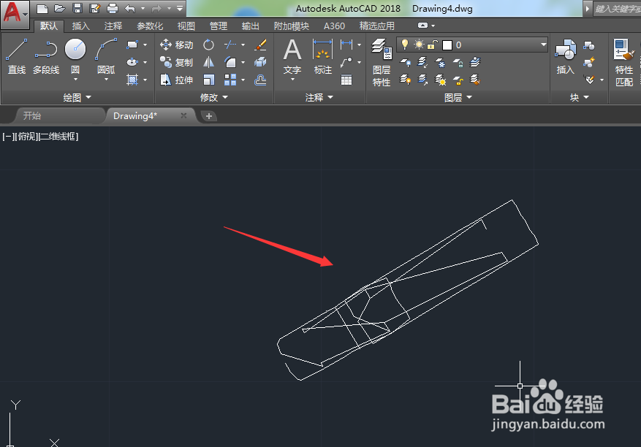
Task: Click the Rotate tool icon
Action: [x=208, y=45]
